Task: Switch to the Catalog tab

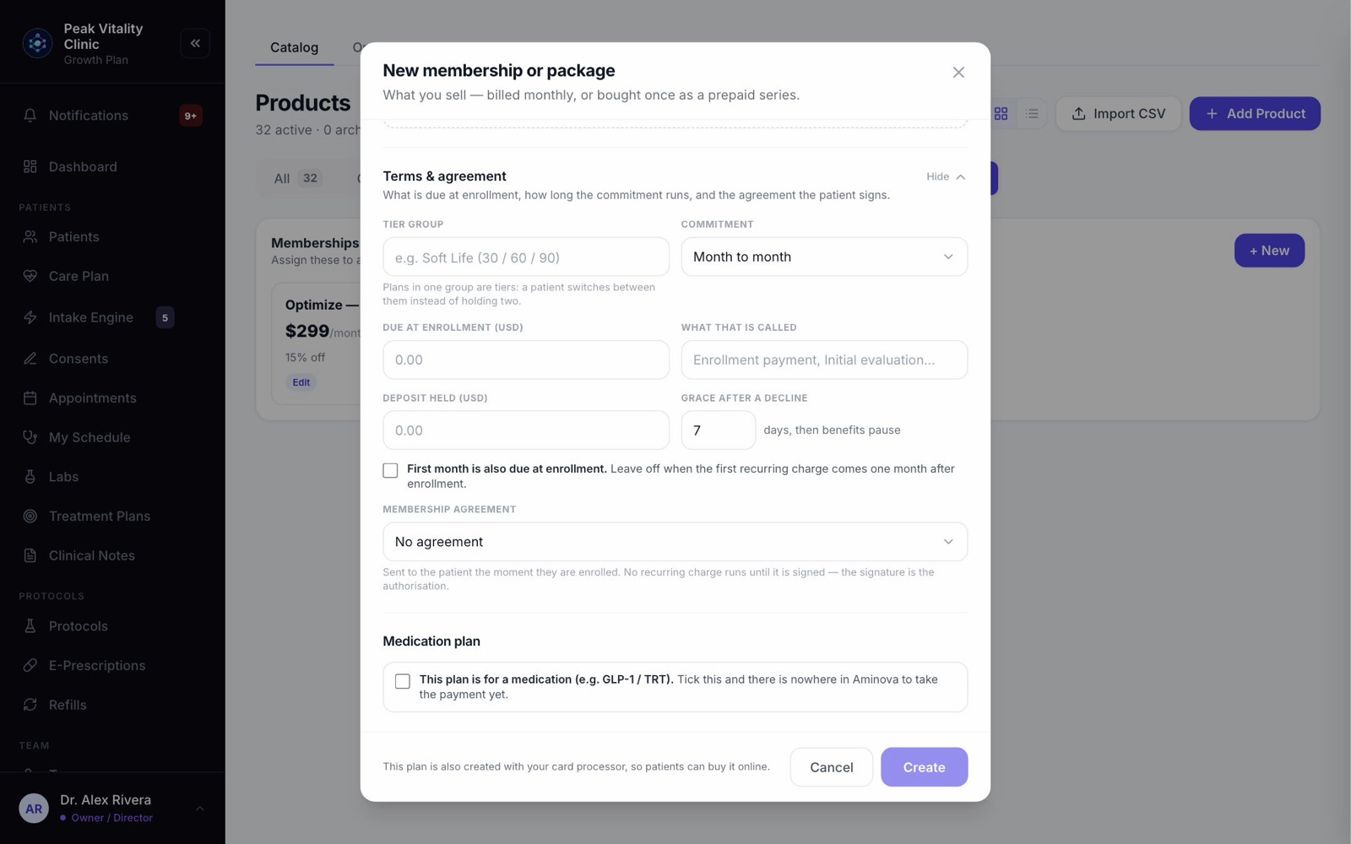Action: point(294,47)
